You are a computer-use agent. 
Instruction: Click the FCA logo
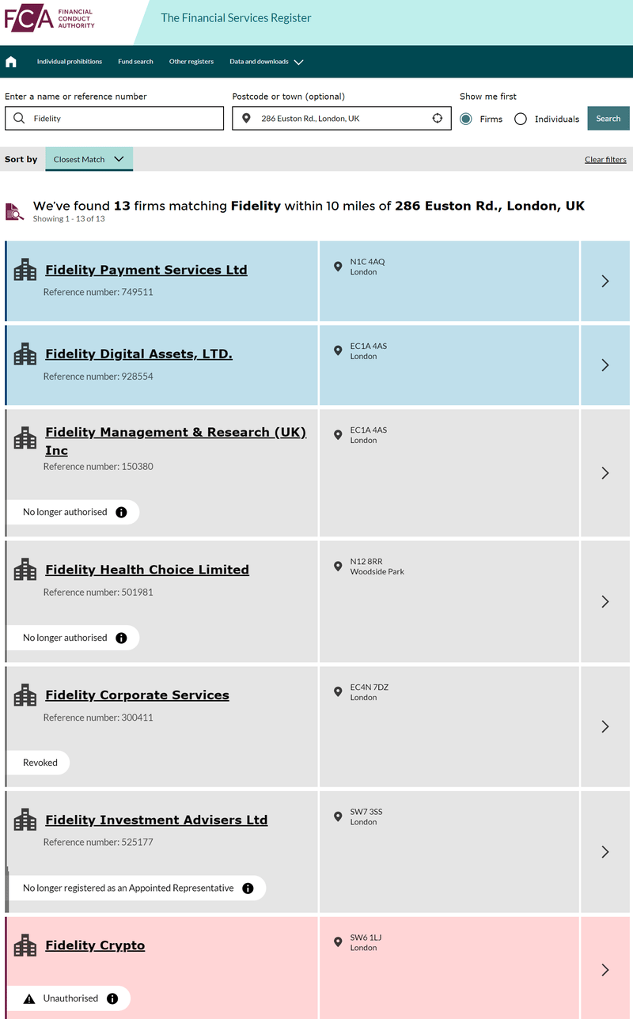point(49,19)
